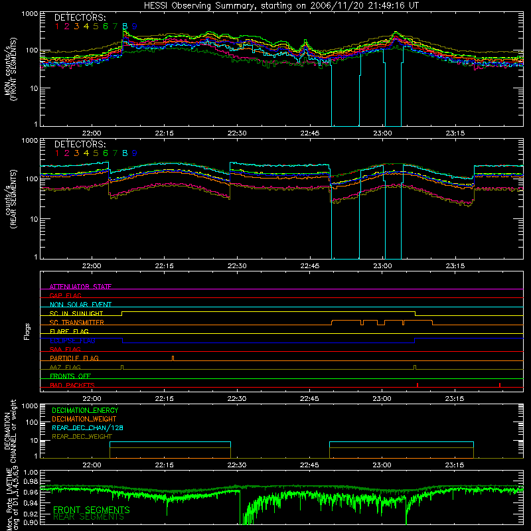Viewport: 531px width, 531px height.
Task: Click detector number 6 in front segments legend
Action: [x=106, y=26]
